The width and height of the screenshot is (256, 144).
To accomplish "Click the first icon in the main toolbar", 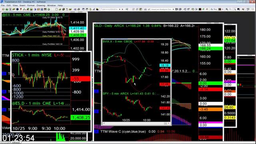I will click(x=3, y=9).
